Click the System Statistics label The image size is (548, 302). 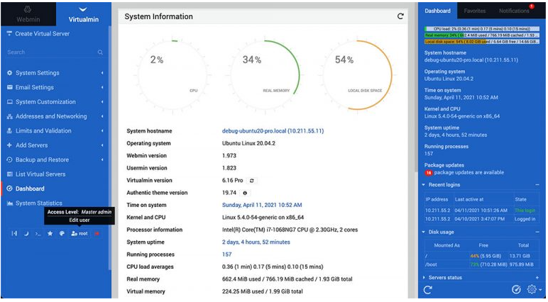tap(39, 203)
